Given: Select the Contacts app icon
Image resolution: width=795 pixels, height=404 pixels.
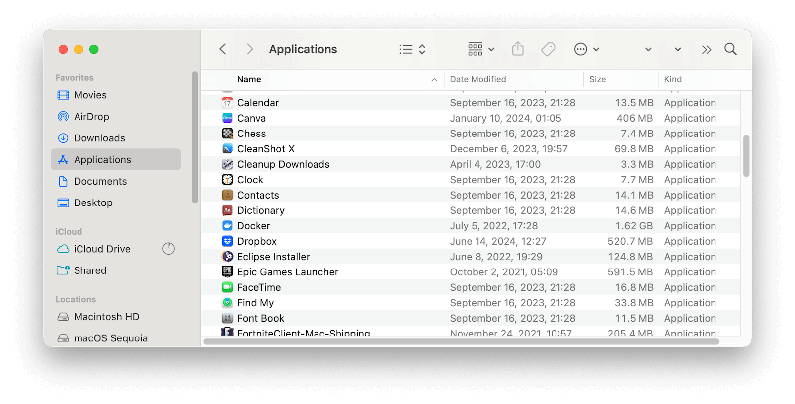Looking at the screenshot, I should click(227, 195).
